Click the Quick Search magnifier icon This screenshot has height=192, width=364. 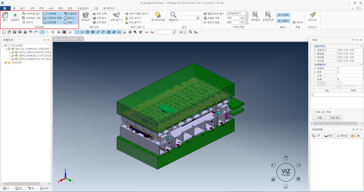point(173,15)
